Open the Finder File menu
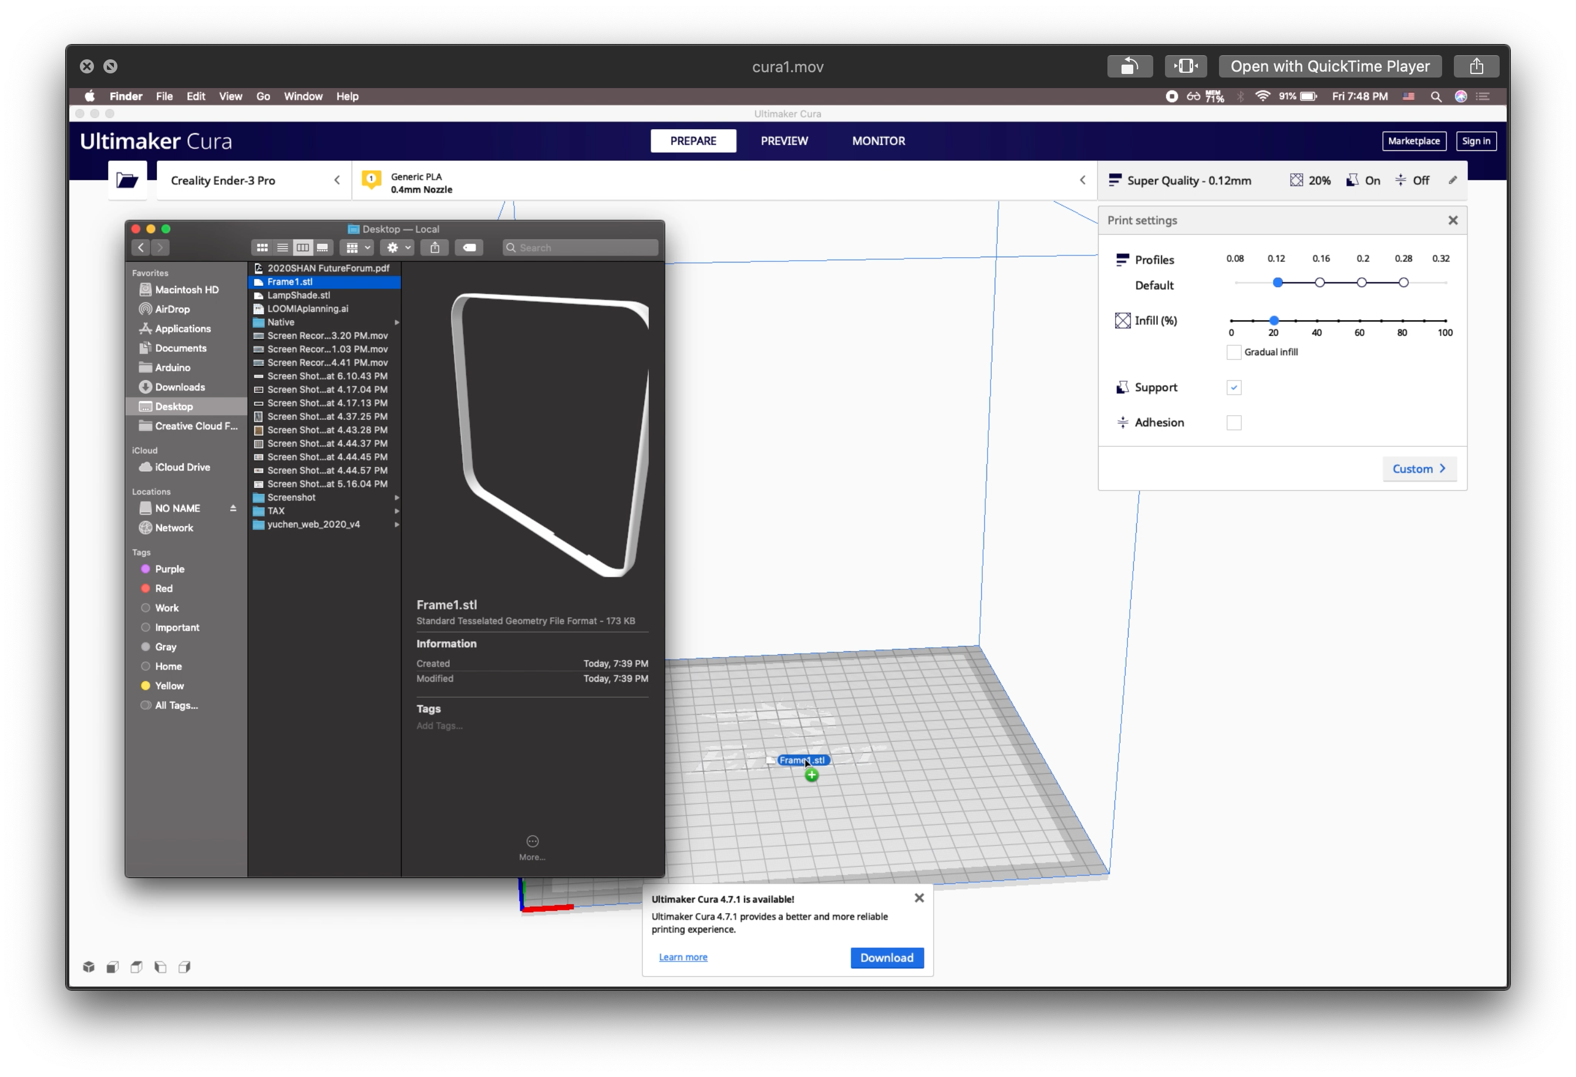The height and width of the screenshot is (1077, 1576). [x=164, y=96]
